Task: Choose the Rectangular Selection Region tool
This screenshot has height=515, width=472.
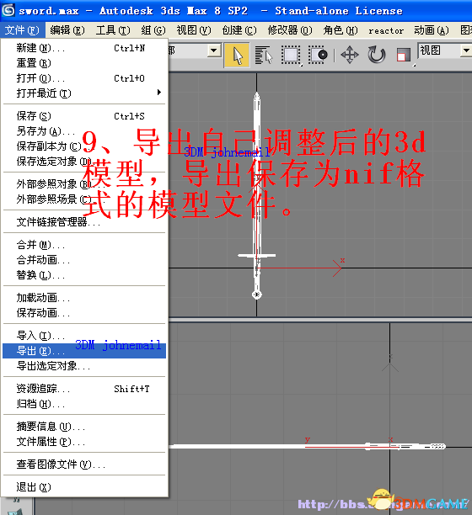Action: [291, 56]
